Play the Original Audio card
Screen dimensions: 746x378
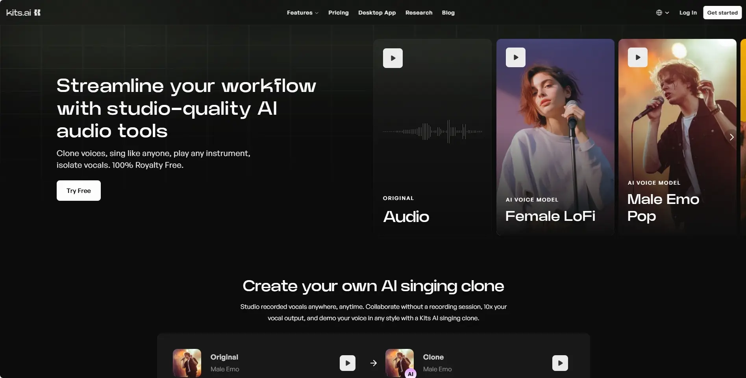[x=392, y=58]
